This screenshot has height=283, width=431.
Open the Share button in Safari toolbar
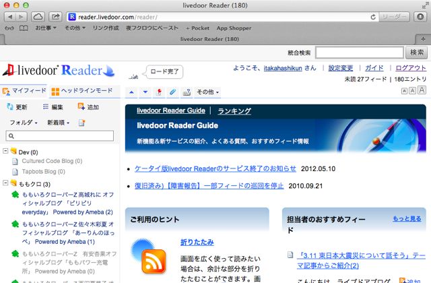click(55, 17)
